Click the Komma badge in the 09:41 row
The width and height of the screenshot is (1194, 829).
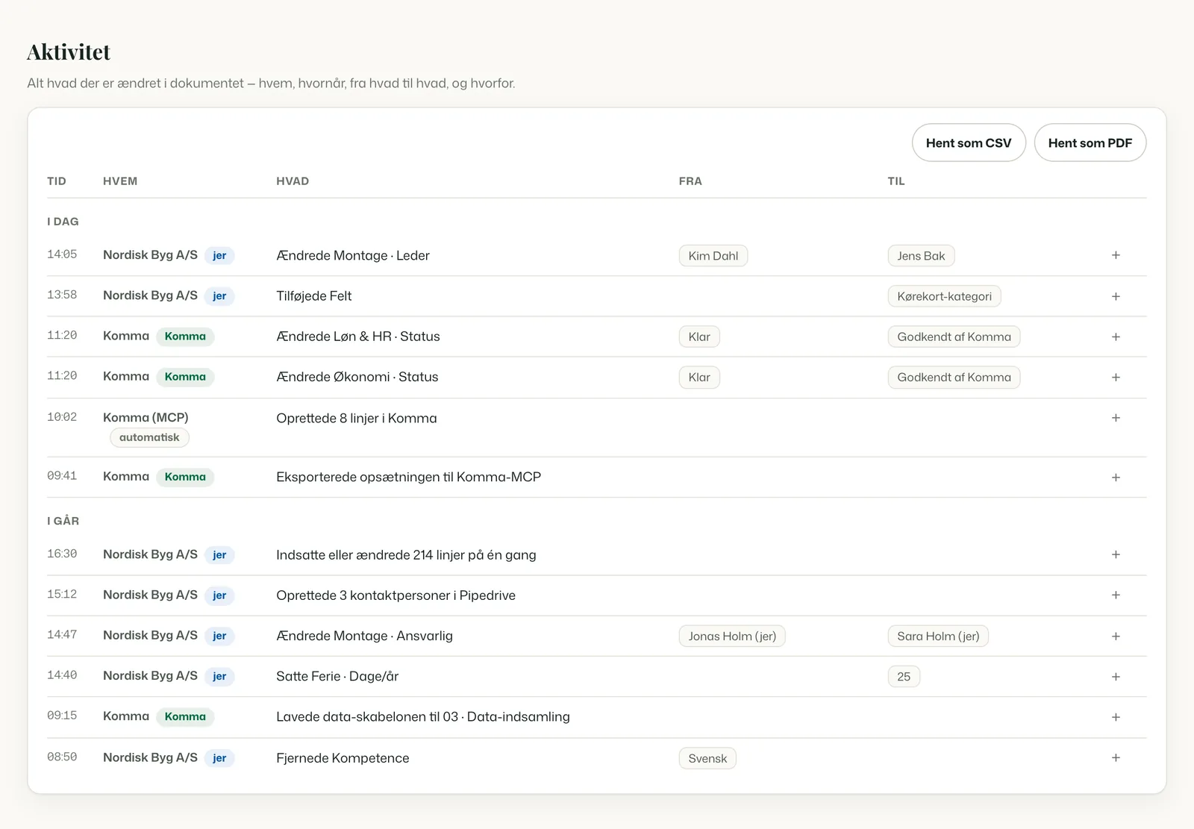[x=185, y=478]
